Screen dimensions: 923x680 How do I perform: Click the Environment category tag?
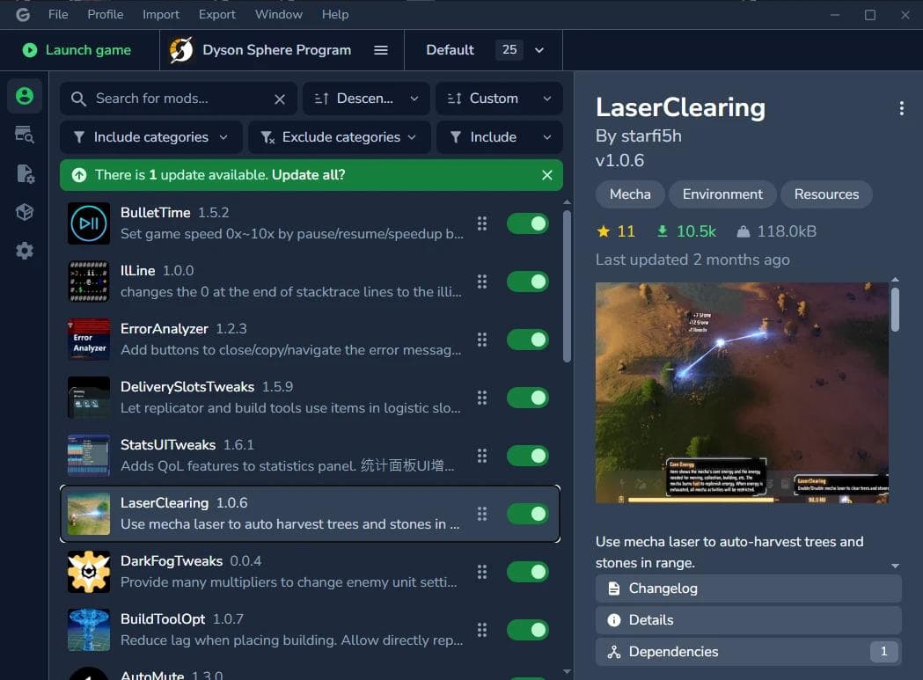click(x=722, y=194)
